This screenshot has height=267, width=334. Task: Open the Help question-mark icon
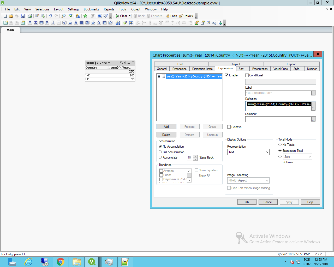(x=100, y=16)
